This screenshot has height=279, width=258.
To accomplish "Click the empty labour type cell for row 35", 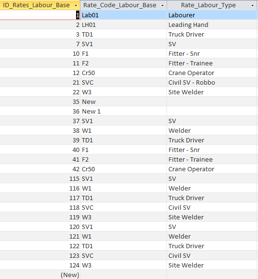I will point(212,102).
